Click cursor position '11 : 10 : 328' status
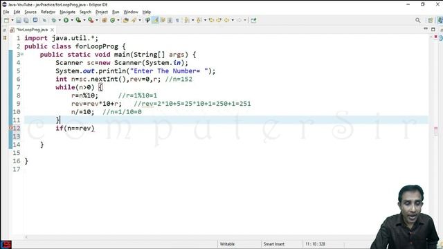Viewport: 443px width, 249px height. point(315,244)
